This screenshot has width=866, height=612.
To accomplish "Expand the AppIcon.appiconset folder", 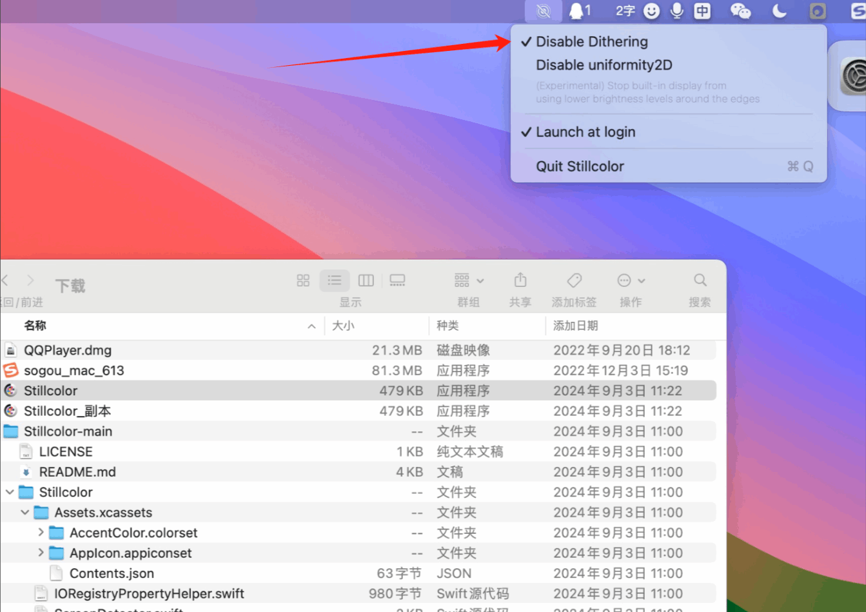I will [x=41, y=553].
